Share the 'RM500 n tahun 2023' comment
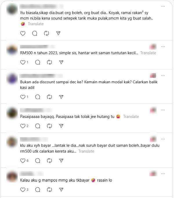The image size is (174, 198). pos(61,62)
